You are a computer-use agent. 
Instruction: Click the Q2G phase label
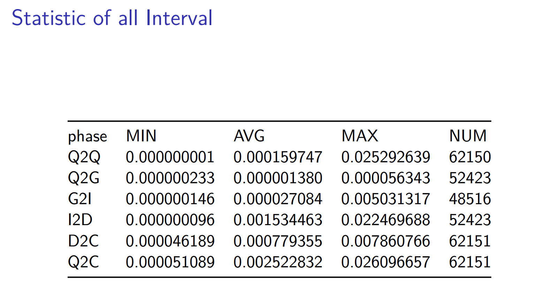pyautogui.click(x=84, y=178)
